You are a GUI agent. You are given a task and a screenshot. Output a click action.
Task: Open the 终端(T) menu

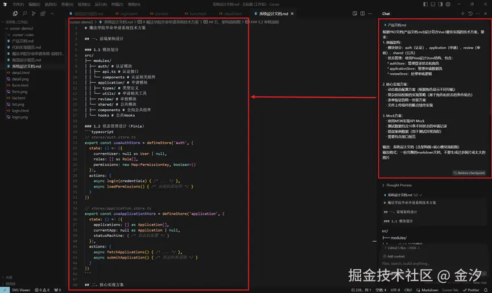[x=117, y=5]
